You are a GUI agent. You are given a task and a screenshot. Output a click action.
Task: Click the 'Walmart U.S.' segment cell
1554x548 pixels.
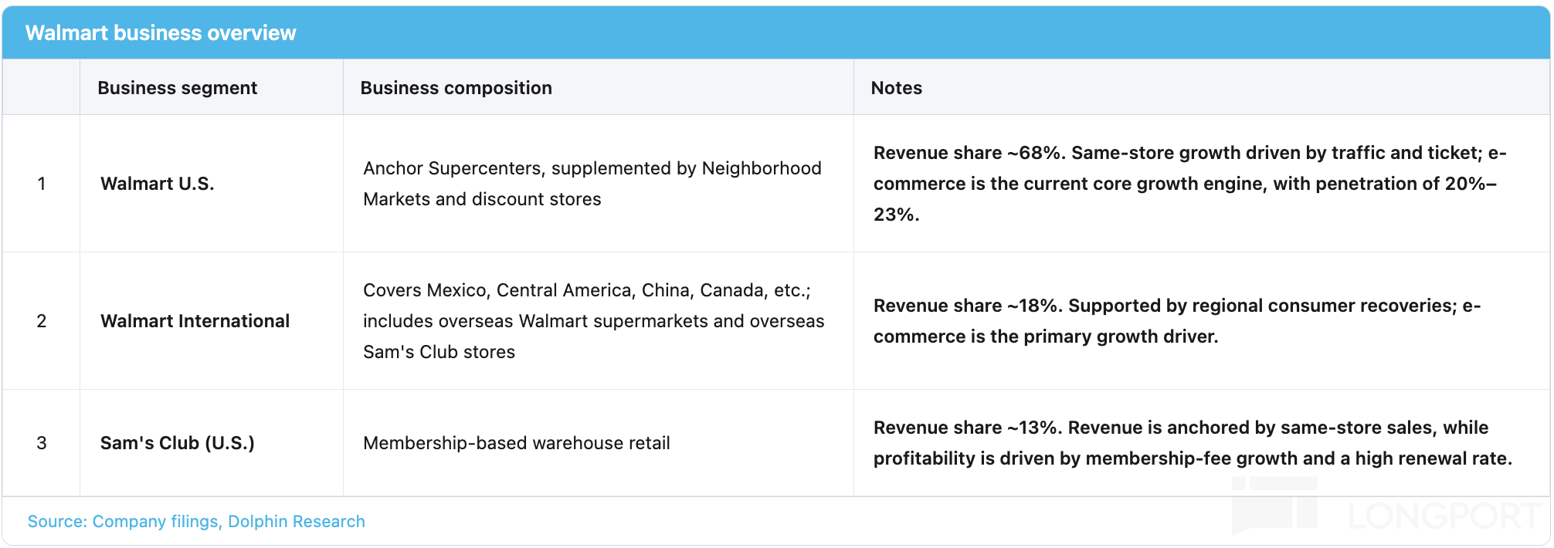pyautogui.click(x=212, y=184)
